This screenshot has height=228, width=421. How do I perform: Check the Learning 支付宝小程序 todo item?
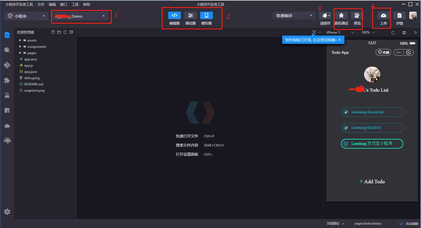tap(346, 144)
